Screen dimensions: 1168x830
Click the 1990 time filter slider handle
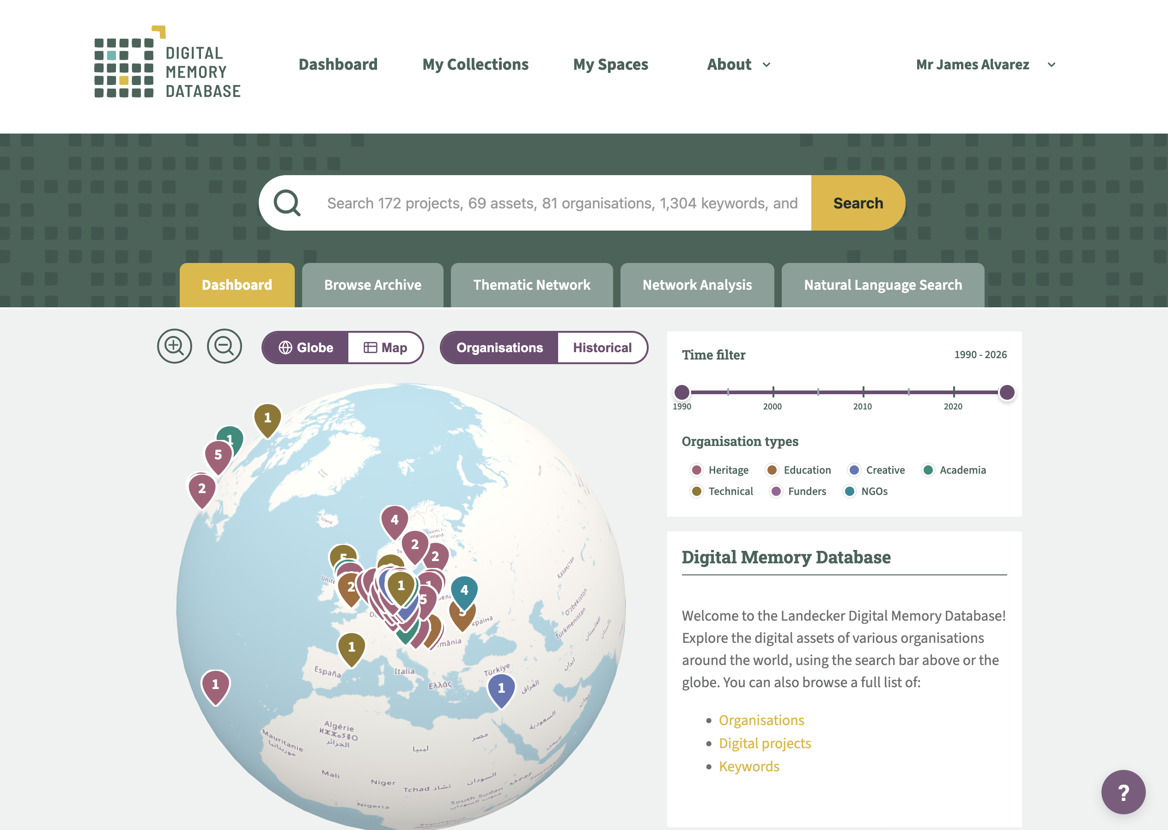(x=681, y=392)
